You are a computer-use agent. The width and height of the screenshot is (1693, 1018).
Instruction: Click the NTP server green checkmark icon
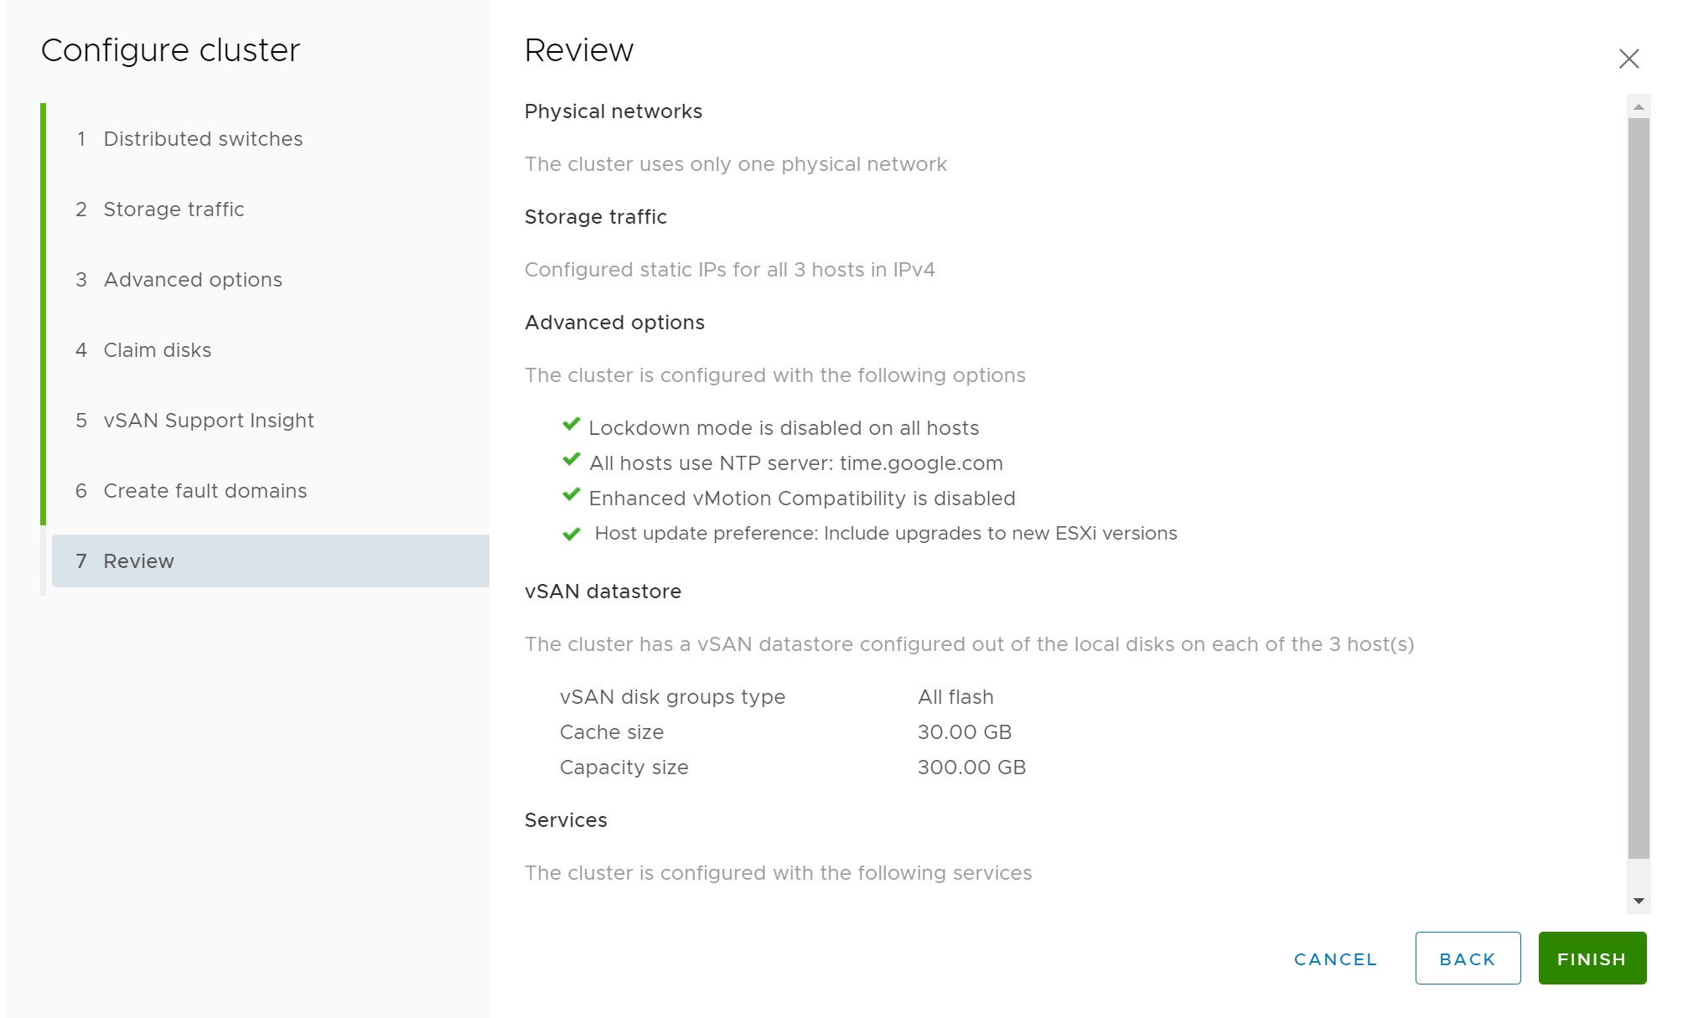[572, 460]
